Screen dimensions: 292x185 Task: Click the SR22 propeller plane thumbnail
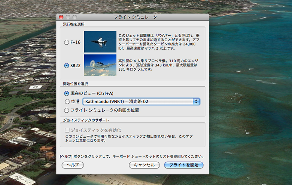pos(100,65)
